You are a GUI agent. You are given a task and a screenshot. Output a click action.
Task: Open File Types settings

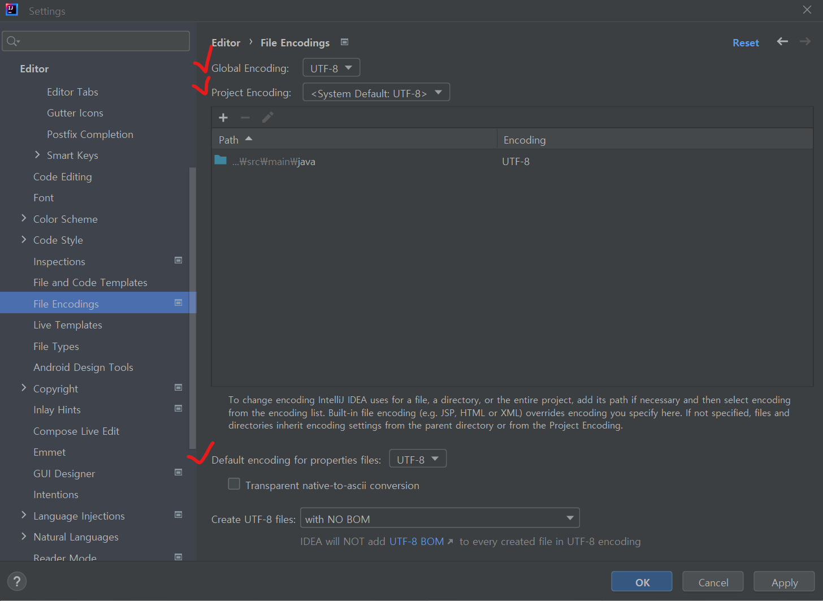(56, 346)
